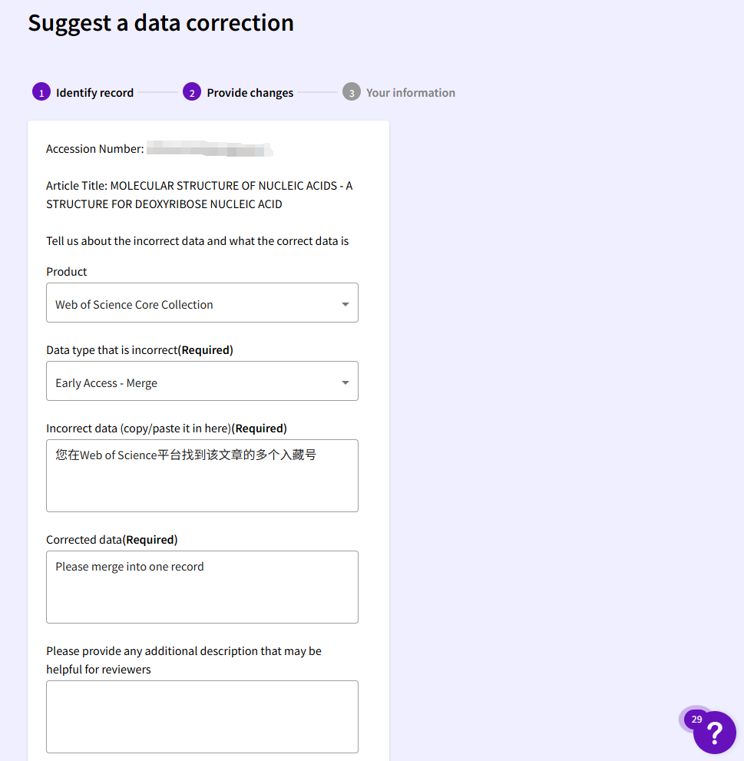Click the blurred Accession Number value

[x=209, y=149]
